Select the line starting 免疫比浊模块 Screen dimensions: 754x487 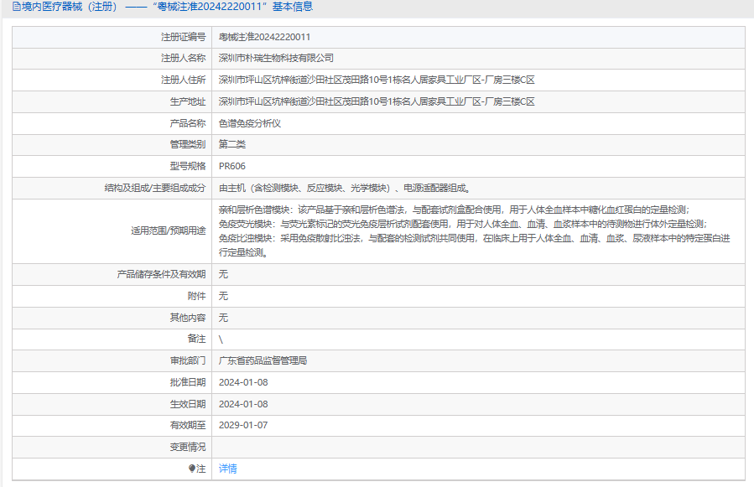point(474,238)
